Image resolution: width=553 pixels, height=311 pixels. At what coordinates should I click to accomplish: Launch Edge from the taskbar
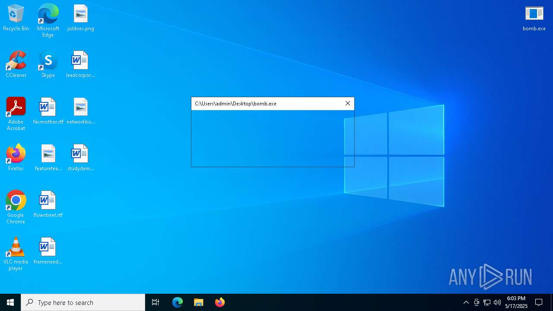click(x=178, y=302)
